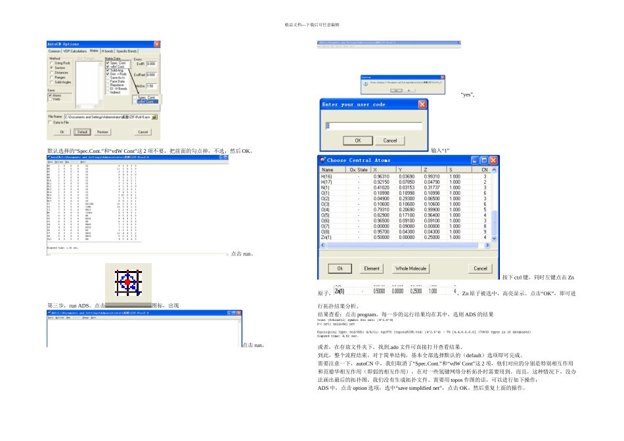
Task: Click Ok in the AutoCN Options dialog
Action: [x=62, y=132]
